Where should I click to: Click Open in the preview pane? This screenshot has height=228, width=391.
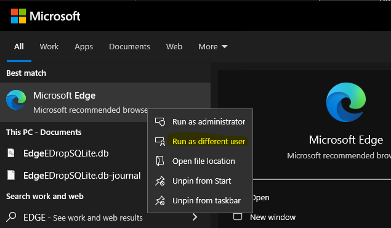tap(260, 198)
